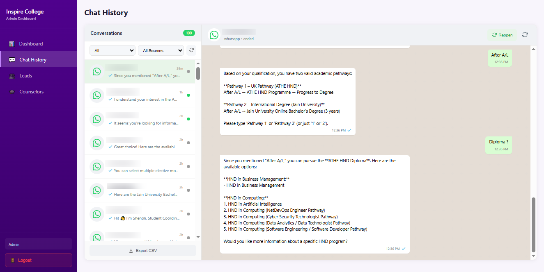
Task: Click green status dot on 'It seems you're looking' row
Action: pos(188,119)
